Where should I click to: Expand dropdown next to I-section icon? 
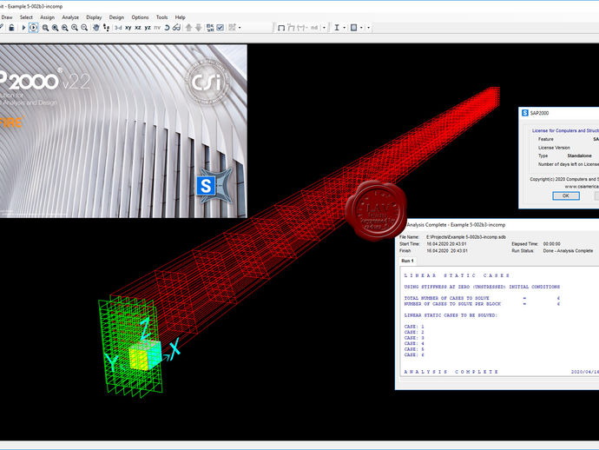point(344,28)
